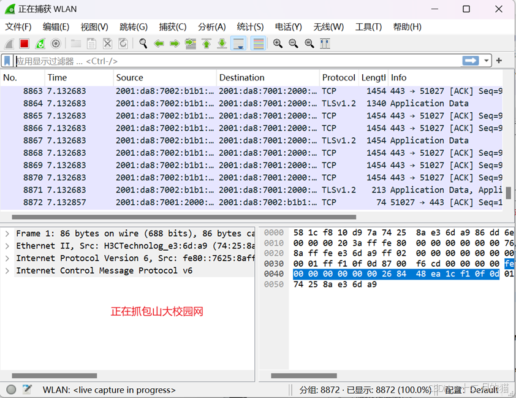Reset text zoom to normal size

point(309,44)
